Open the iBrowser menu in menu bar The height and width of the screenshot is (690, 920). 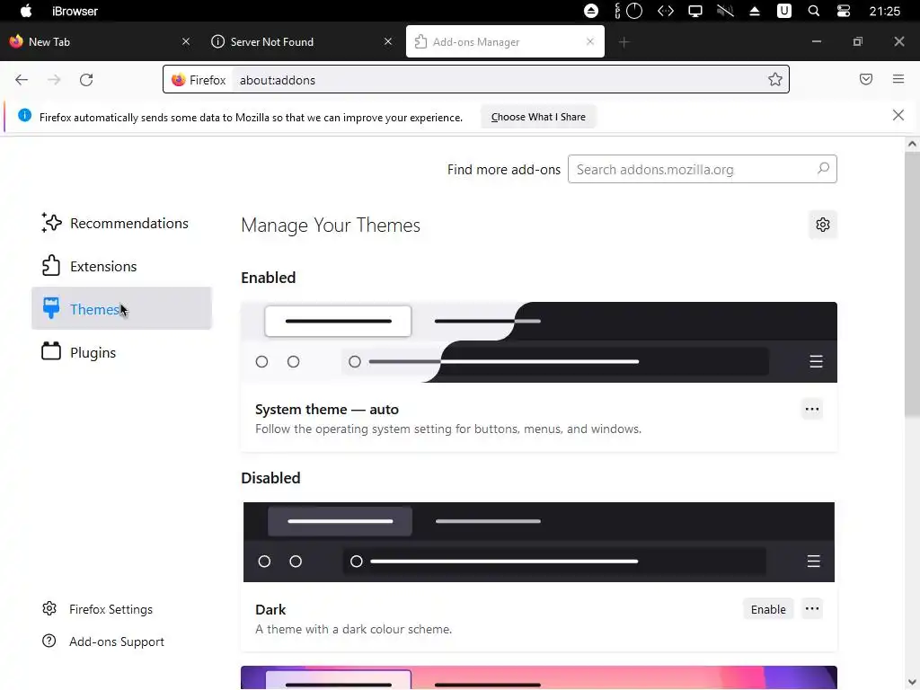[x=75, y=11]
